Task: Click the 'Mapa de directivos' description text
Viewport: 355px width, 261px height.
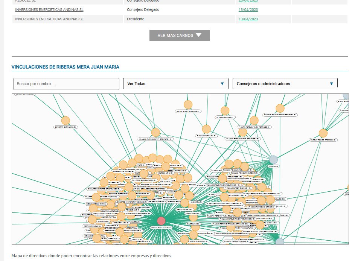Action: [x=91, y=256]
